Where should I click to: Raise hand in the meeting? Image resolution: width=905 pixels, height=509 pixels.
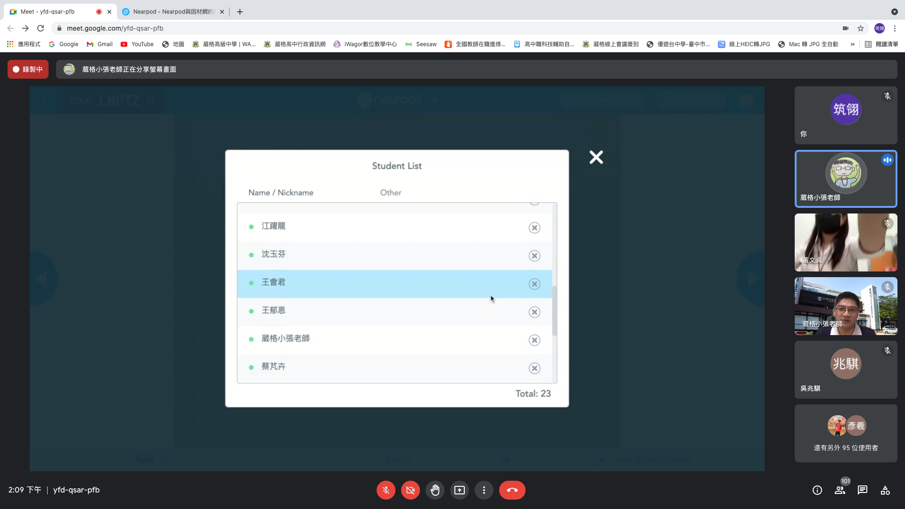click(435, 490)
